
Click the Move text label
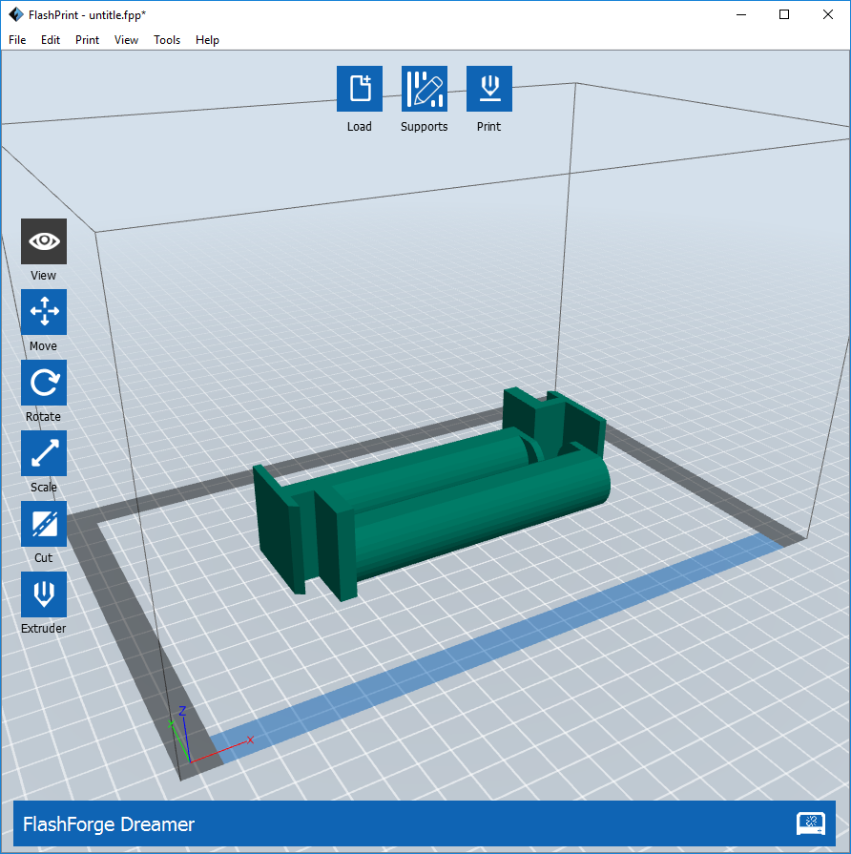[44, 345]
